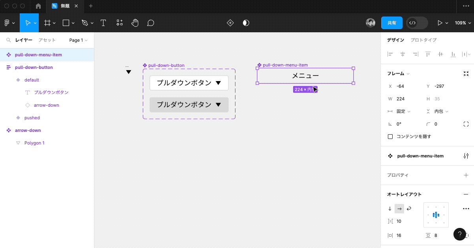474x248 pixels.
Task: Select the Shape tools icon
Action: pos(66,22)
